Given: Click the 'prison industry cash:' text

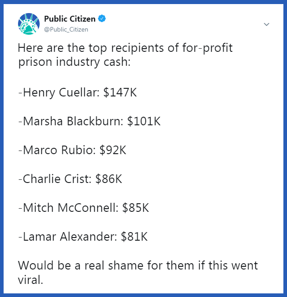Looking at the screenshot, I should coord(74,62).
